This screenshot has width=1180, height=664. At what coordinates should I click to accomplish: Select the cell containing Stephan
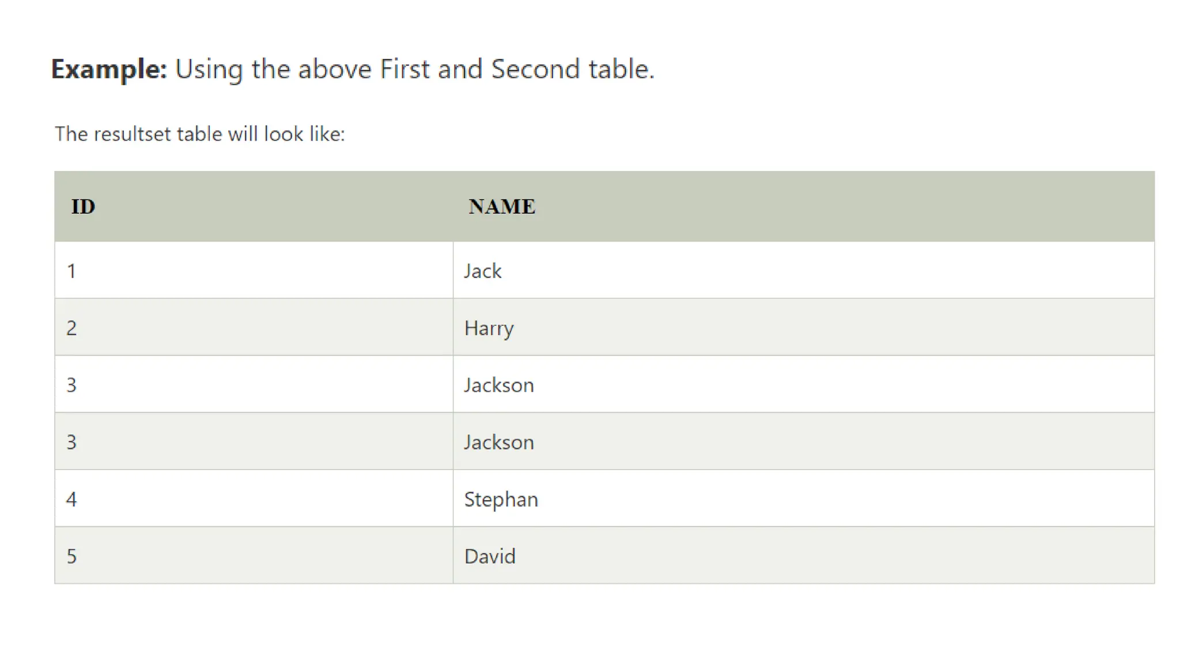501,499
